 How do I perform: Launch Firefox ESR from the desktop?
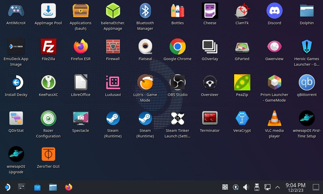point(81,47)
